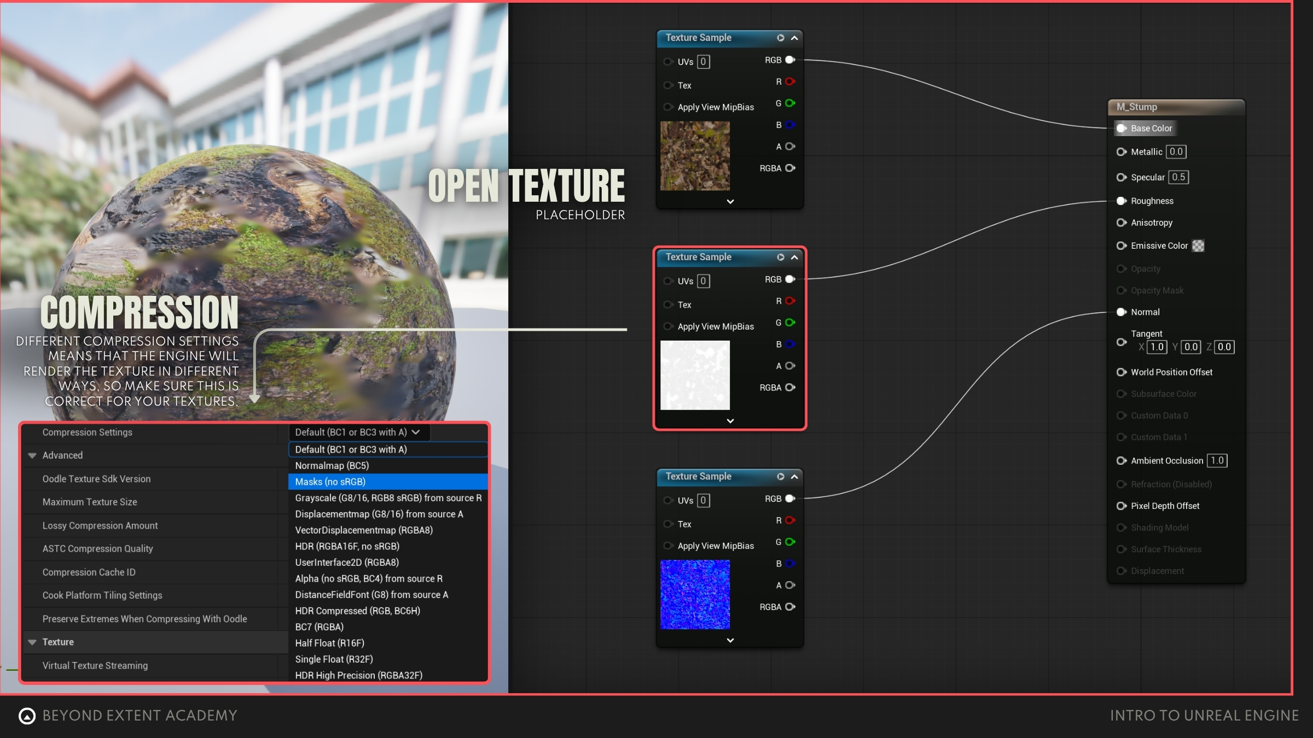Click the Metallic value input field
The width and height of the screenshot is (1313, 738).
coord(1176,152)
